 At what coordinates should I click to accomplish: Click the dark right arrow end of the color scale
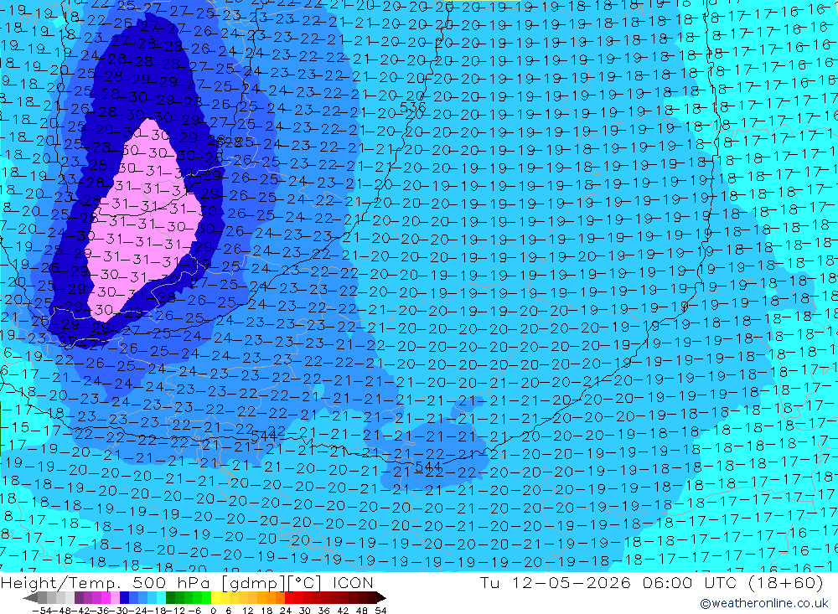(x=381, y=598)
